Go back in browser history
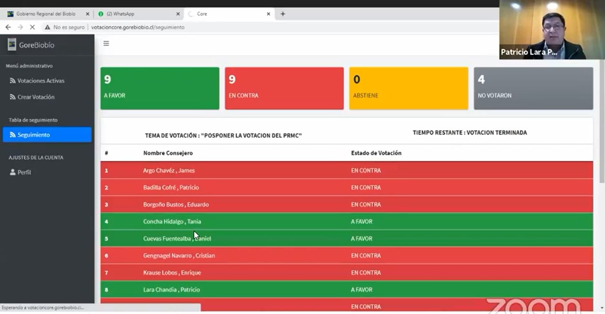 point(8,27)
